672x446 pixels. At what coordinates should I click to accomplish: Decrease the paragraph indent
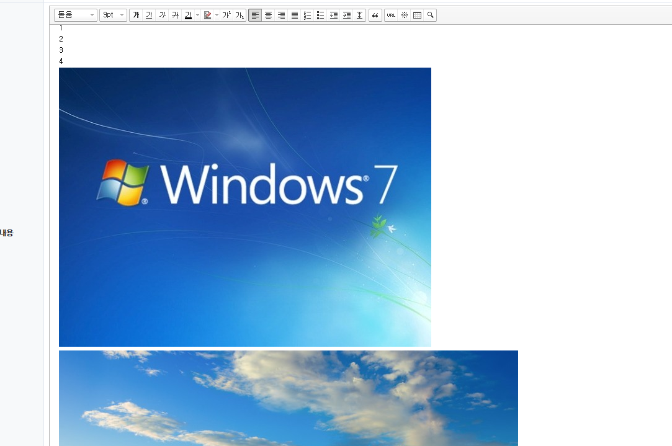[x=333, y=15]
